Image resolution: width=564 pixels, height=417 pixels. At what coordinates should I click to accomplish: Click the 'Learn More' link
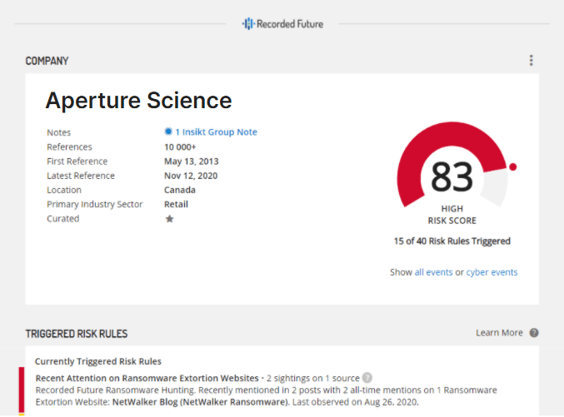[499, 333]
